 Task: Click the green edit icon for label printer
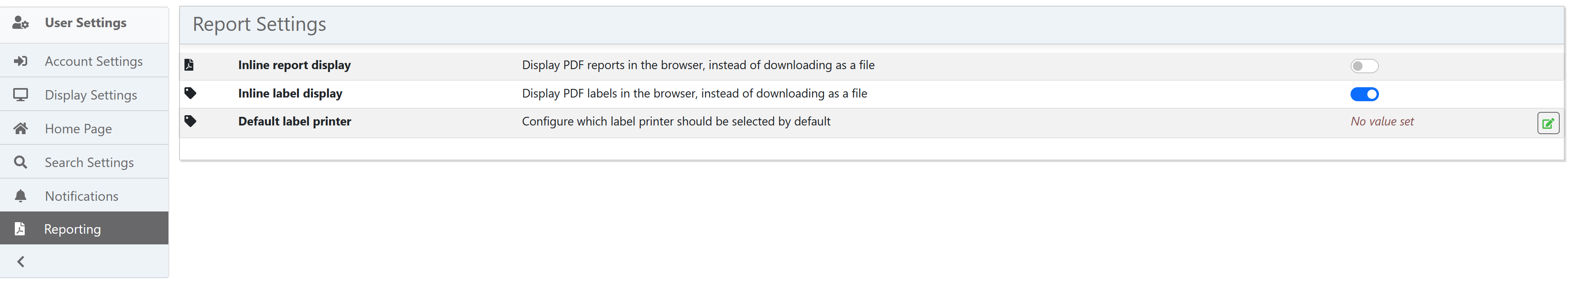(x=1547, y=123)
